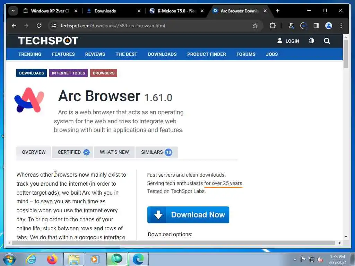Click the DOWNLOADS breadcrumb tag
Screen dimensions: 355x266
(32, 73)
